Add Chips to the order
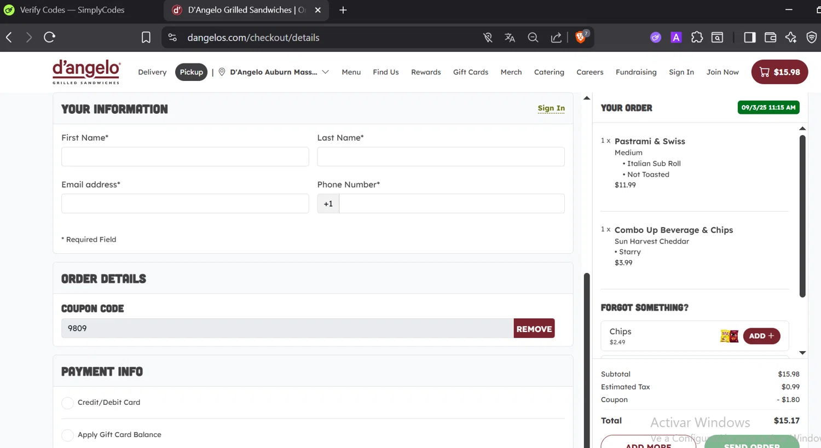 (762, 336)
